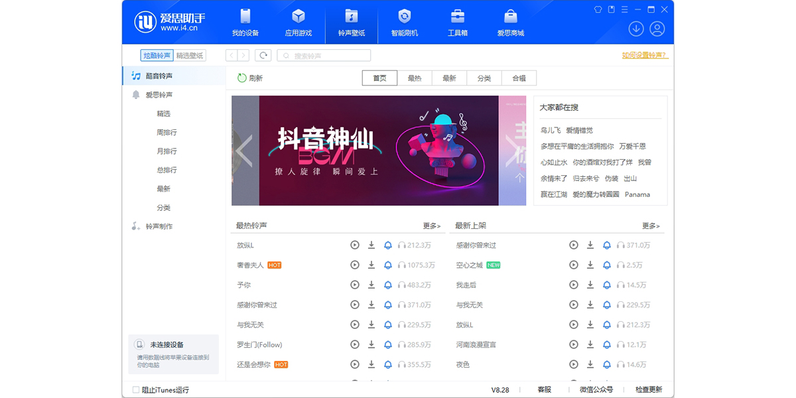Click the version label V8.28

500,390
